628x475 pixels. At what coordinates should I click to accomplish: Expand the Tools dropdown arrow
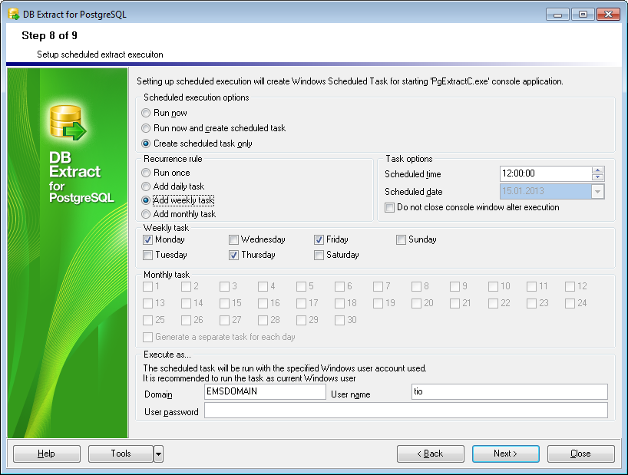click(x=159, y=454)
